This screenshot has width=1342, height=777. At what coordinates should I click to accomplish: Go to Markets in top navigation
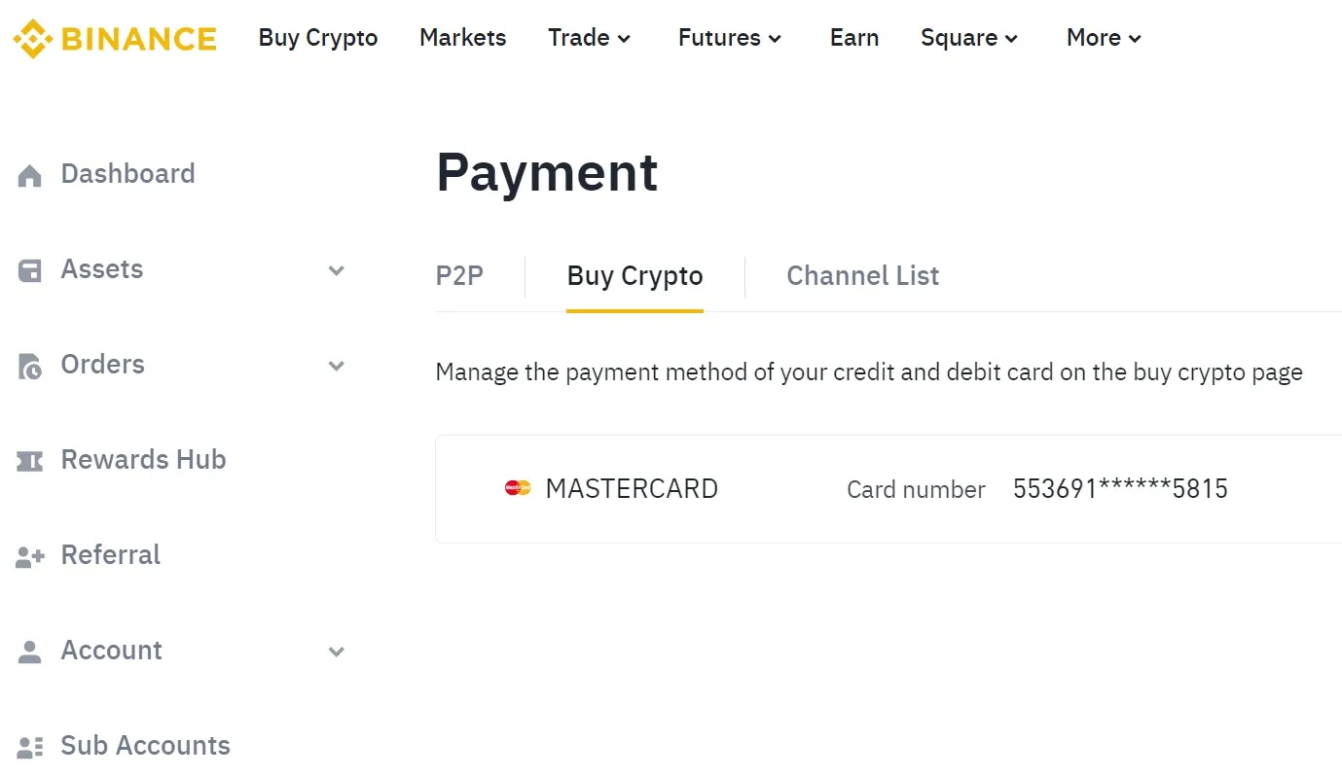(462, 38)
